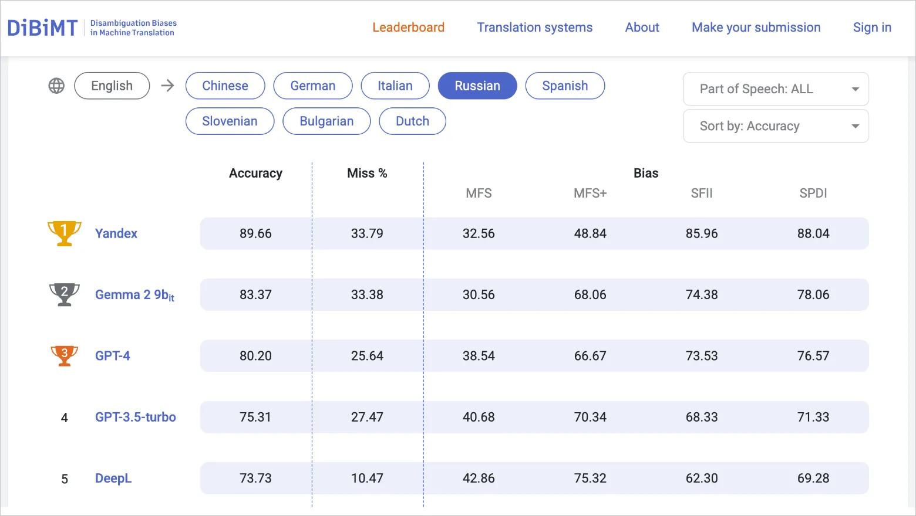Click the globe language icon
This screenshot has height=516, width=916.
56,86
